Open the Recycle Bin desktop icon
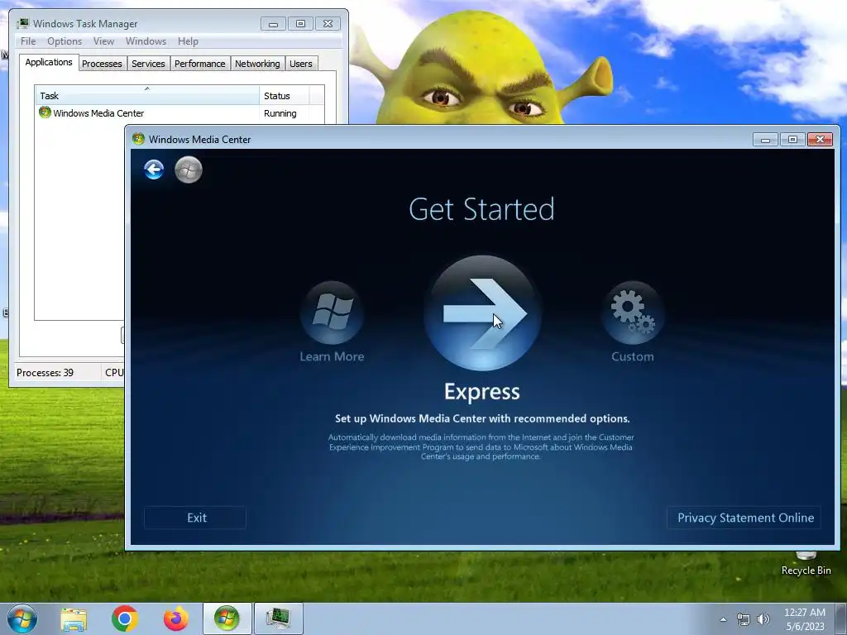The image size is (847, 635). [x=806, y=563]
